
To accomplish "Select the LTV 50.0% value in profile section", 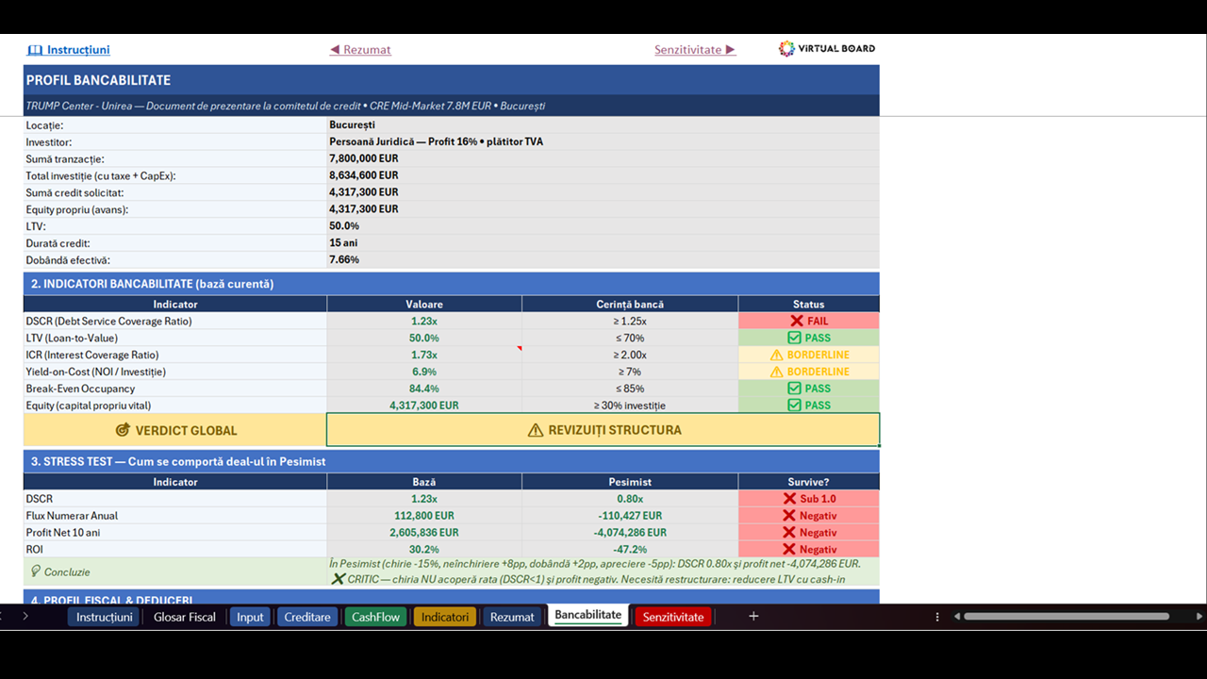I will 603,225.
